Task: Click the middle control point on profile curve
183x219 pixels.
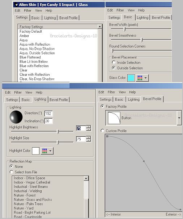Action: 144,161
